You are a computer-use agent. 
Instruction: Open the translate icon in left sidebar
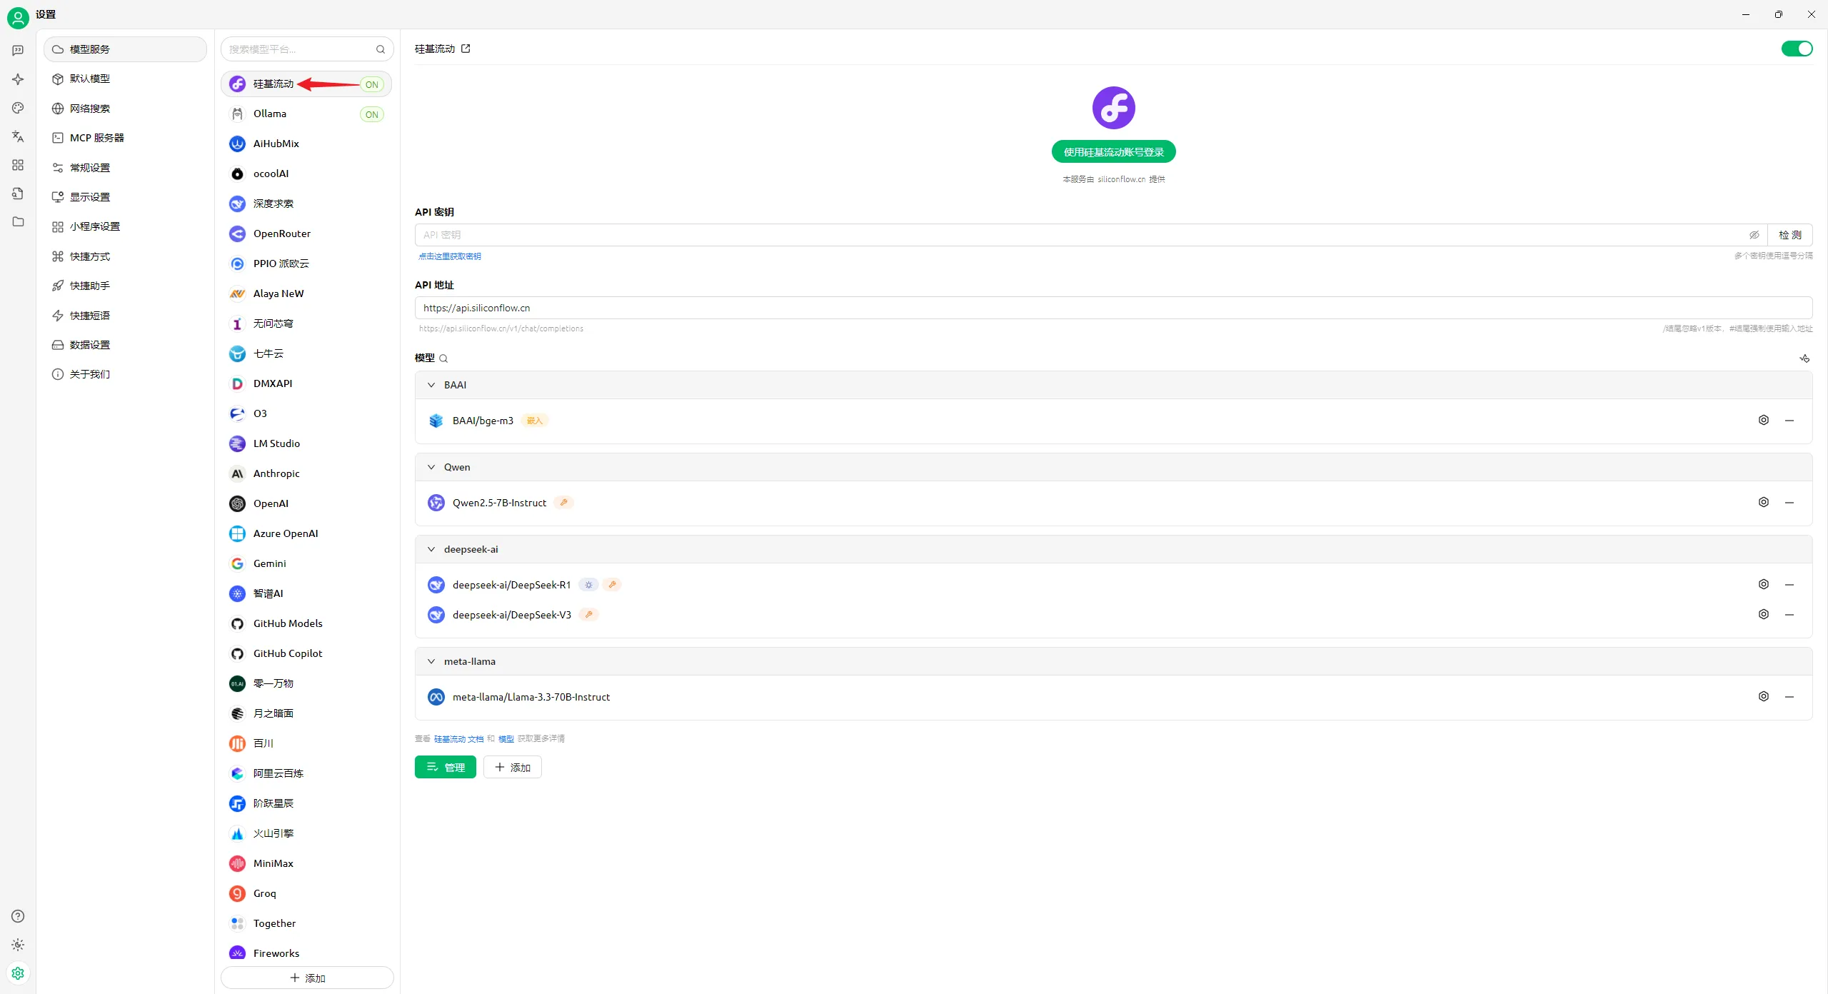coord(18,136)
